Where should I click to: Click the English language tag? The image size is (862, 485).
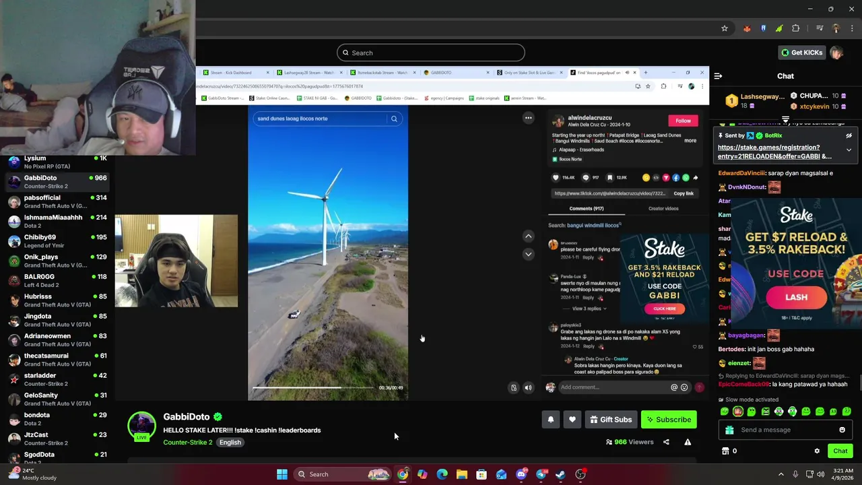click(x=230, y=443)
